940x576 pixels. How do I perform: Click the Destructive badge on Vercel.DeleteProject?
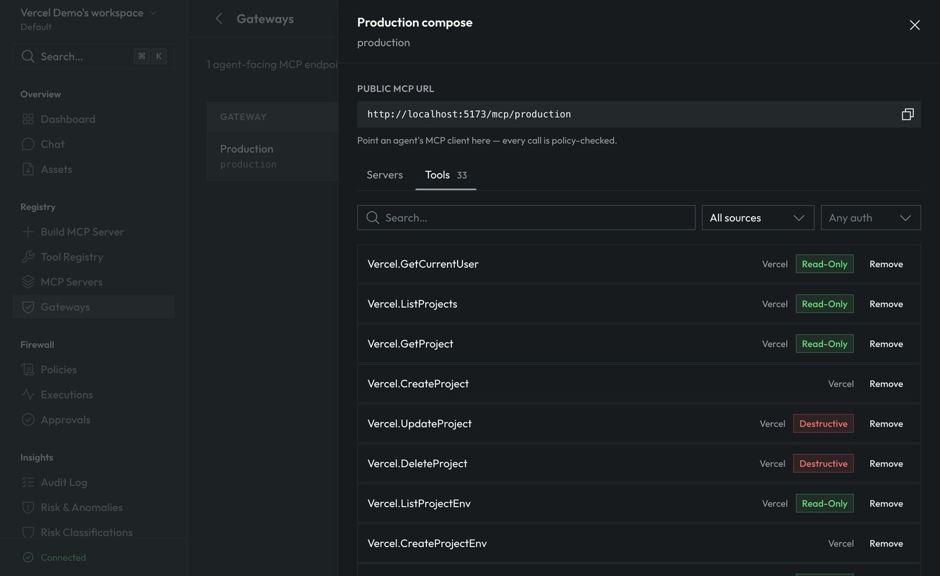click(823, 464)
